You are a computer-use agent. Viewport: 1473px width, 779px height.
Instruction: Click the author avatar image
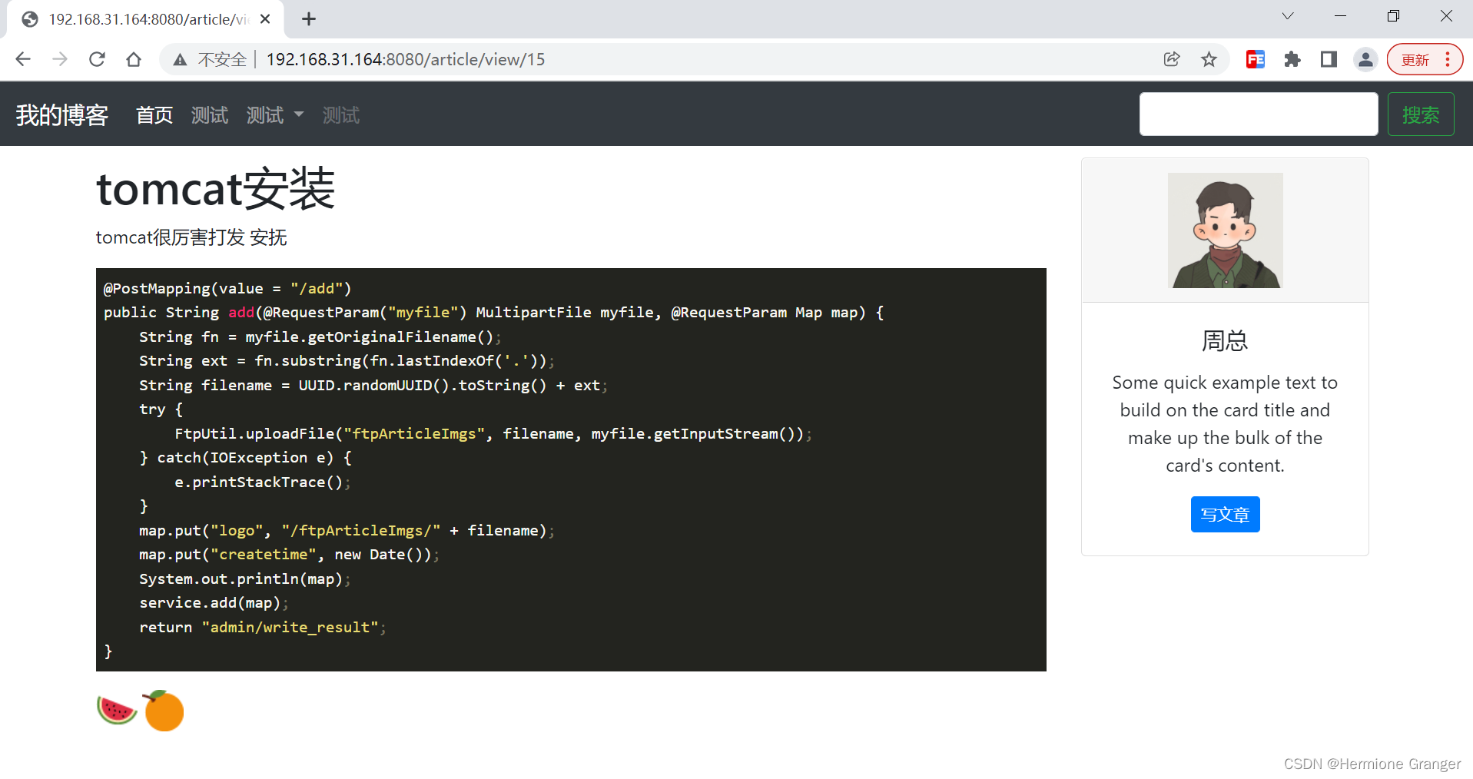(1225, 230)
